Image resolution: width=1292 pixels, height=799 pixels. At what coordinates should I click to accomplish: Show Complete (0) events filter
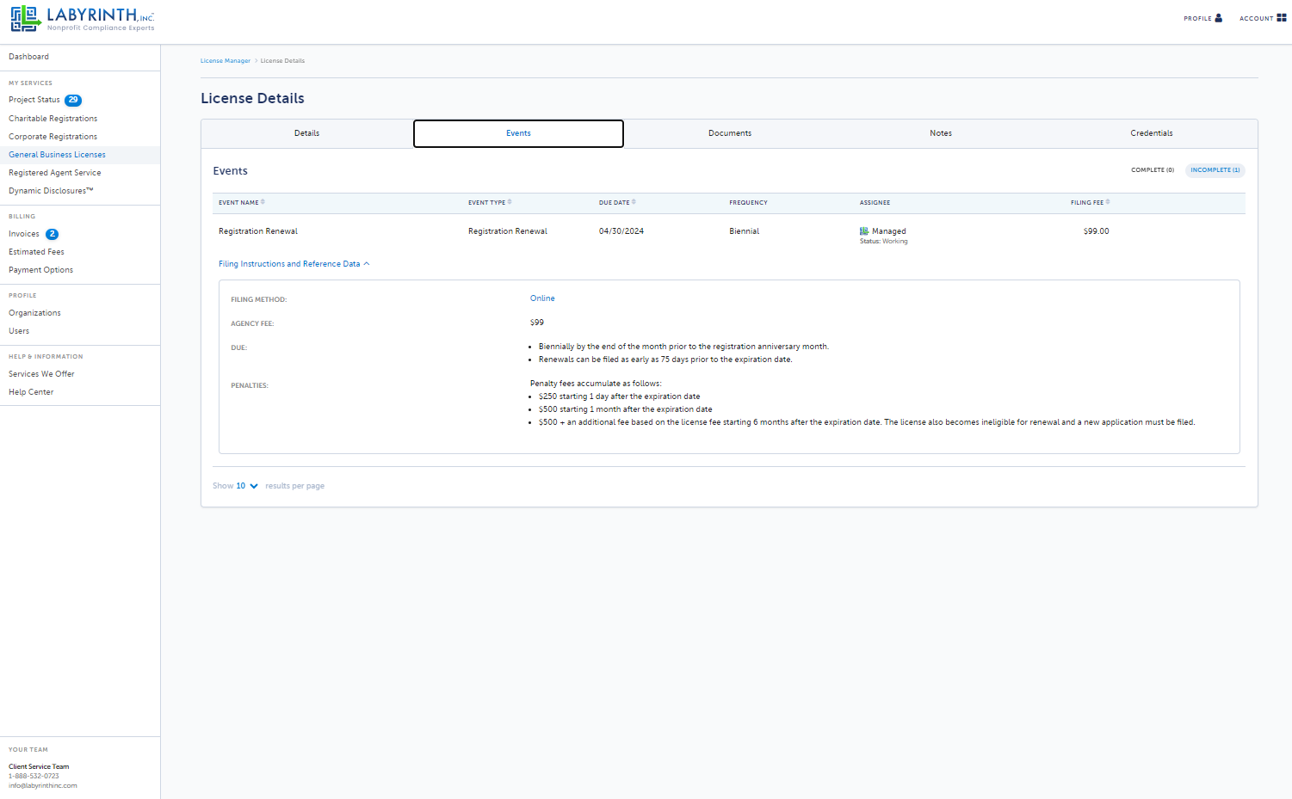1153,170
